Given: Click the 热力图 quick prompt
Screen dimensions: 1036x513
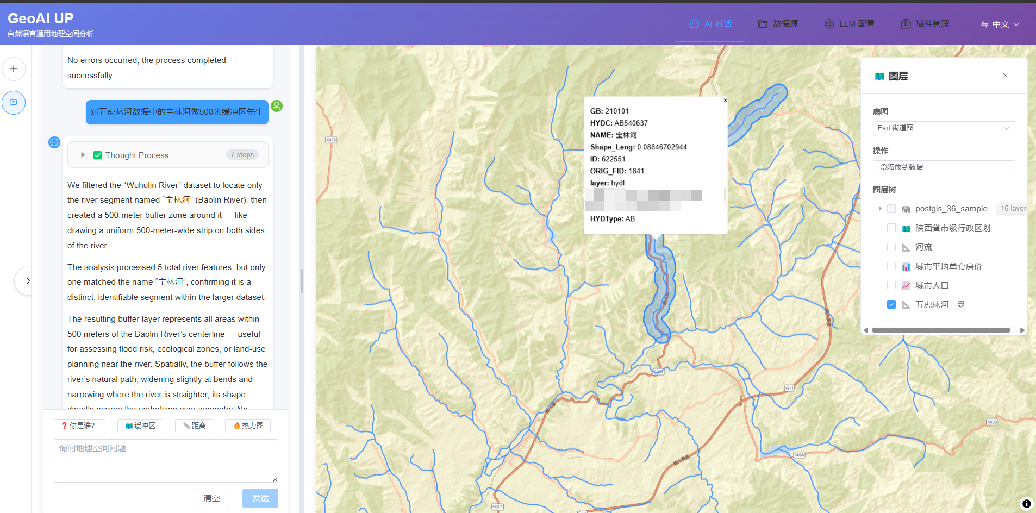Looking at the screenshot, I should [248, 426].
